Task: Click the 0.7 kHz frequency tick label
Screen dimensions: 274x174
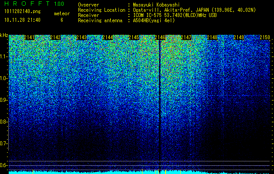Action: pos(3,144)
